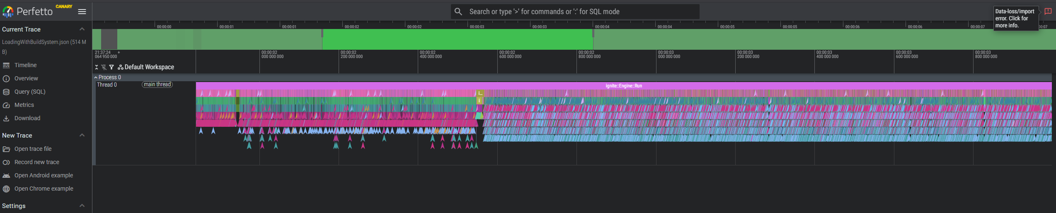The width and height of the screenshot is (1056, 213).
Task: Focus the search or command input
Action: [580, 12]
